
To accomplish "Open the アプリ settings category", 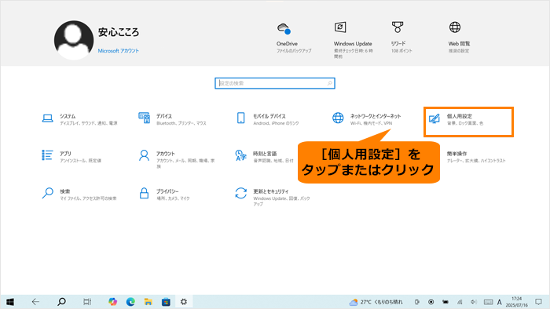I will click(71, 157).
